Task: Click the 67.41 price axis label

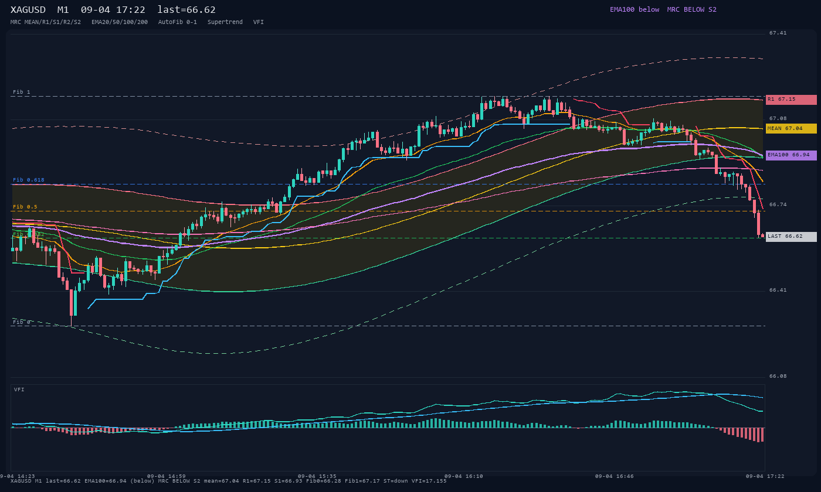Action: (x=778, y=33)
